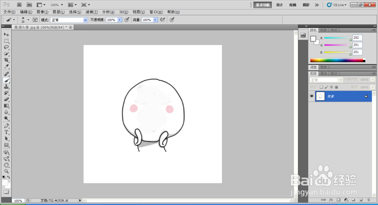Open the 滤镜(T) menu
This screenshot has width=378, height=205.
(91, 12)
